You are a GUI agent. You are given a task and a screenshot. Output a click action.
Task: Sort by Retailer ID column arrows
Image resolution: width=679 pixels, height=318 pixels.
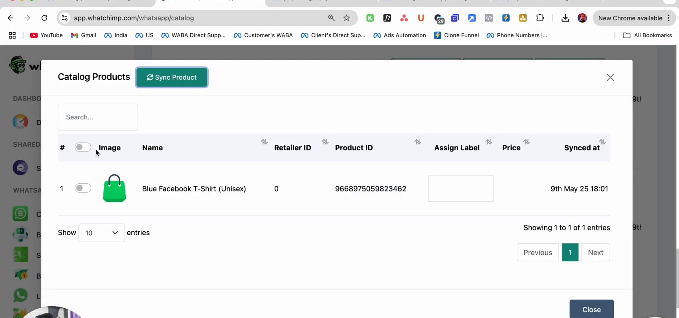coord(325,142)
